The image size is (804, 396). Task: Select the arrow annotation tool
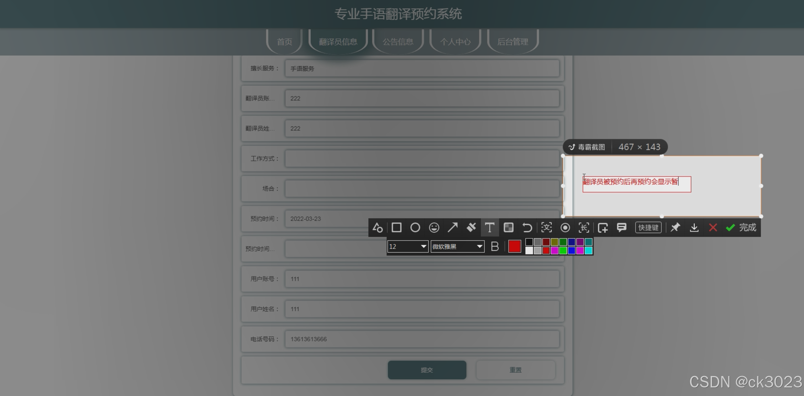coord(452,228)
